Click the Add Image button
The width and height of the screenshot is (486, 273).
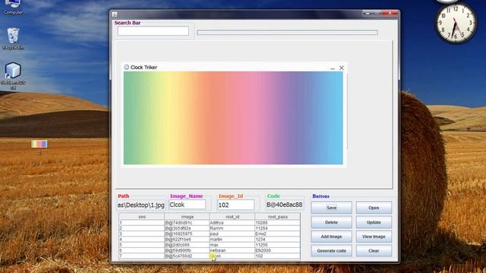[x=331, y=237]
